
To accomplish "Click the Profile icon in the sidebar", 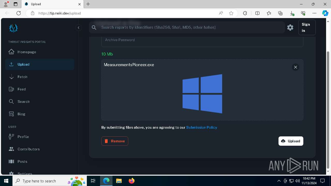I will point(11,137).
